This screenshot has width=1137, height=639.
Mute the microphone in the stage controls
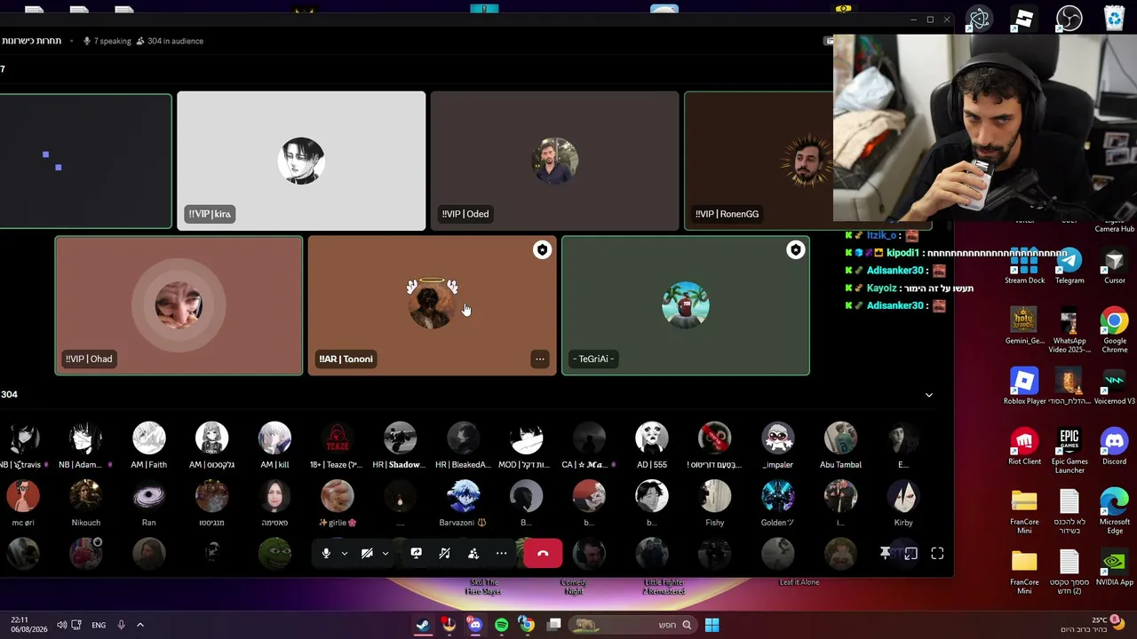(x=326, y=554)
